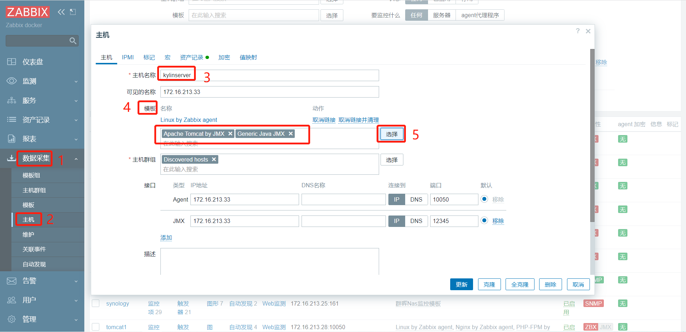This screenshot has height=332, width=686.
Task: Switch to the 宏 tab
Action: click(167, 57)
